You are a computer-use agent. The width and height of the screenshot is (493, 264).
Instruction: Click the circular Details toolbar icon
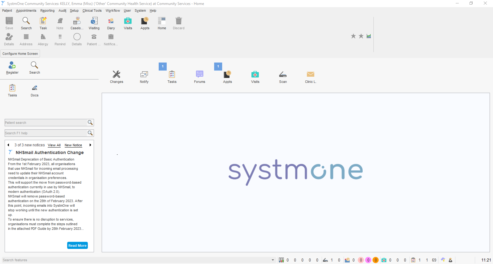tap(77, 37)
